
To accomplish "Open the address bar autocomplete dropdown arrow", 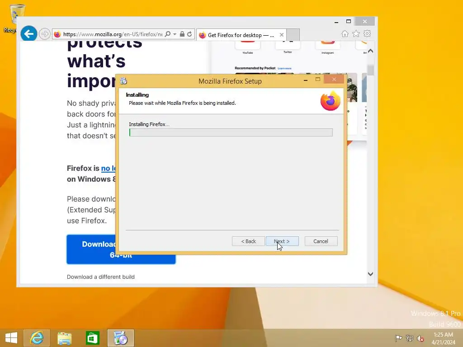I will (175, 34).
